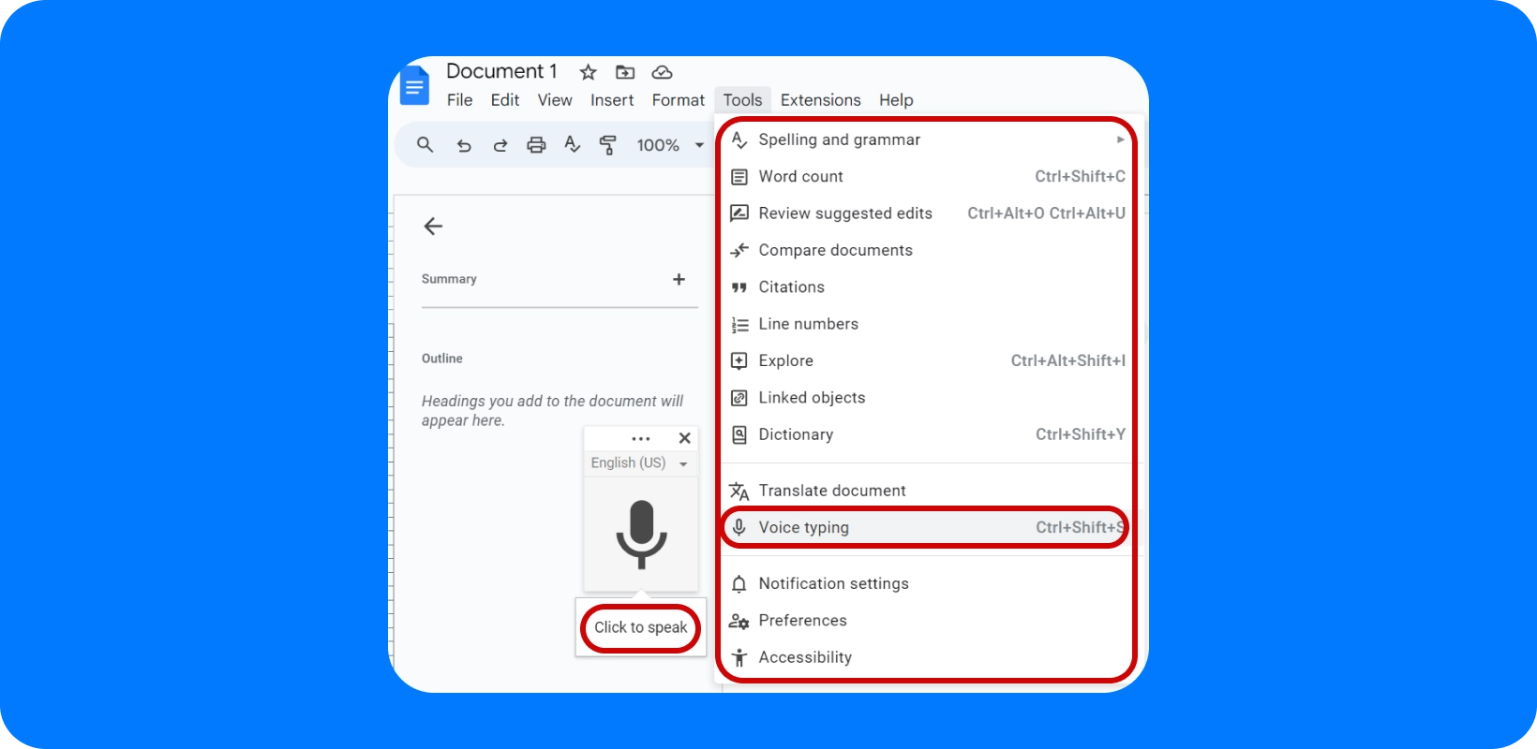Open the View menu

click(x=555, y=100)
